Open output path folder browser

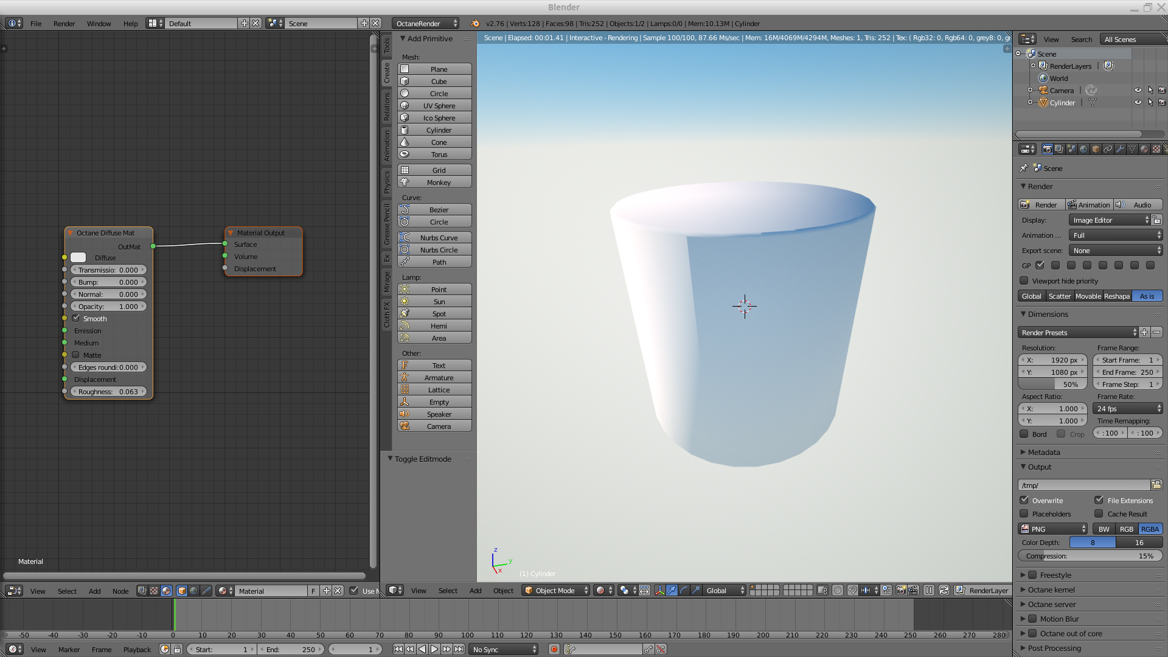(x=1156, y=485)
